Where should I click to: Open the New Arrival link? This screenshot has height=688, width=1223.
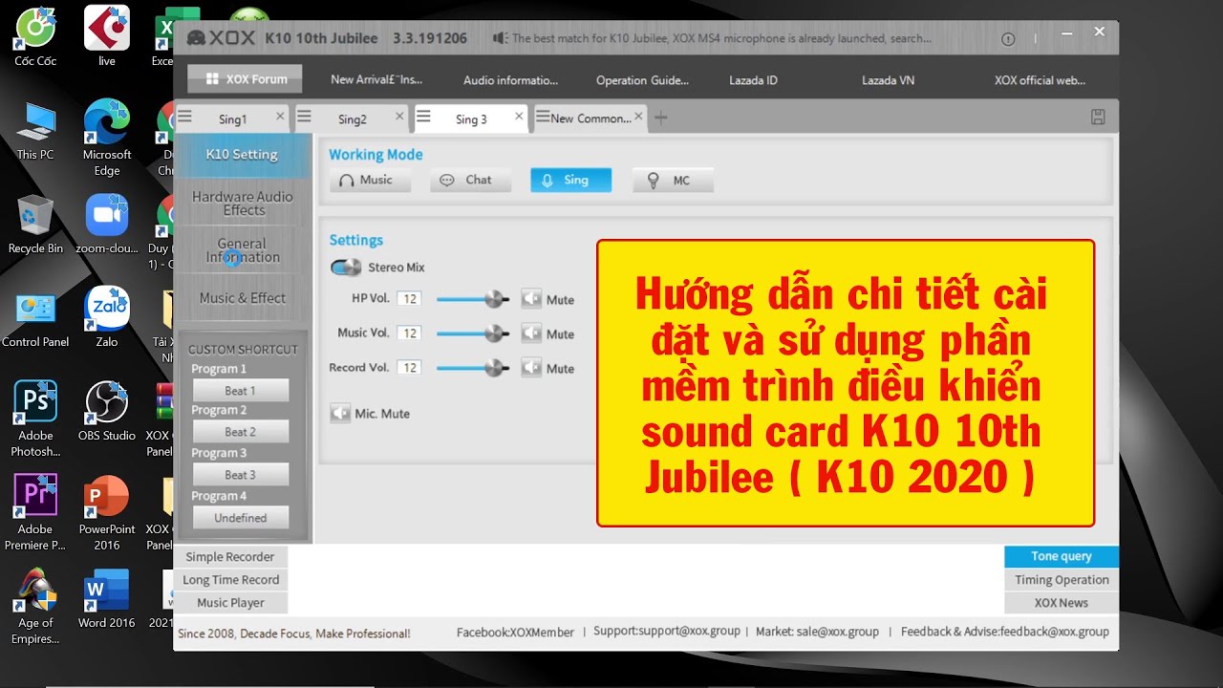click(376, 80)
